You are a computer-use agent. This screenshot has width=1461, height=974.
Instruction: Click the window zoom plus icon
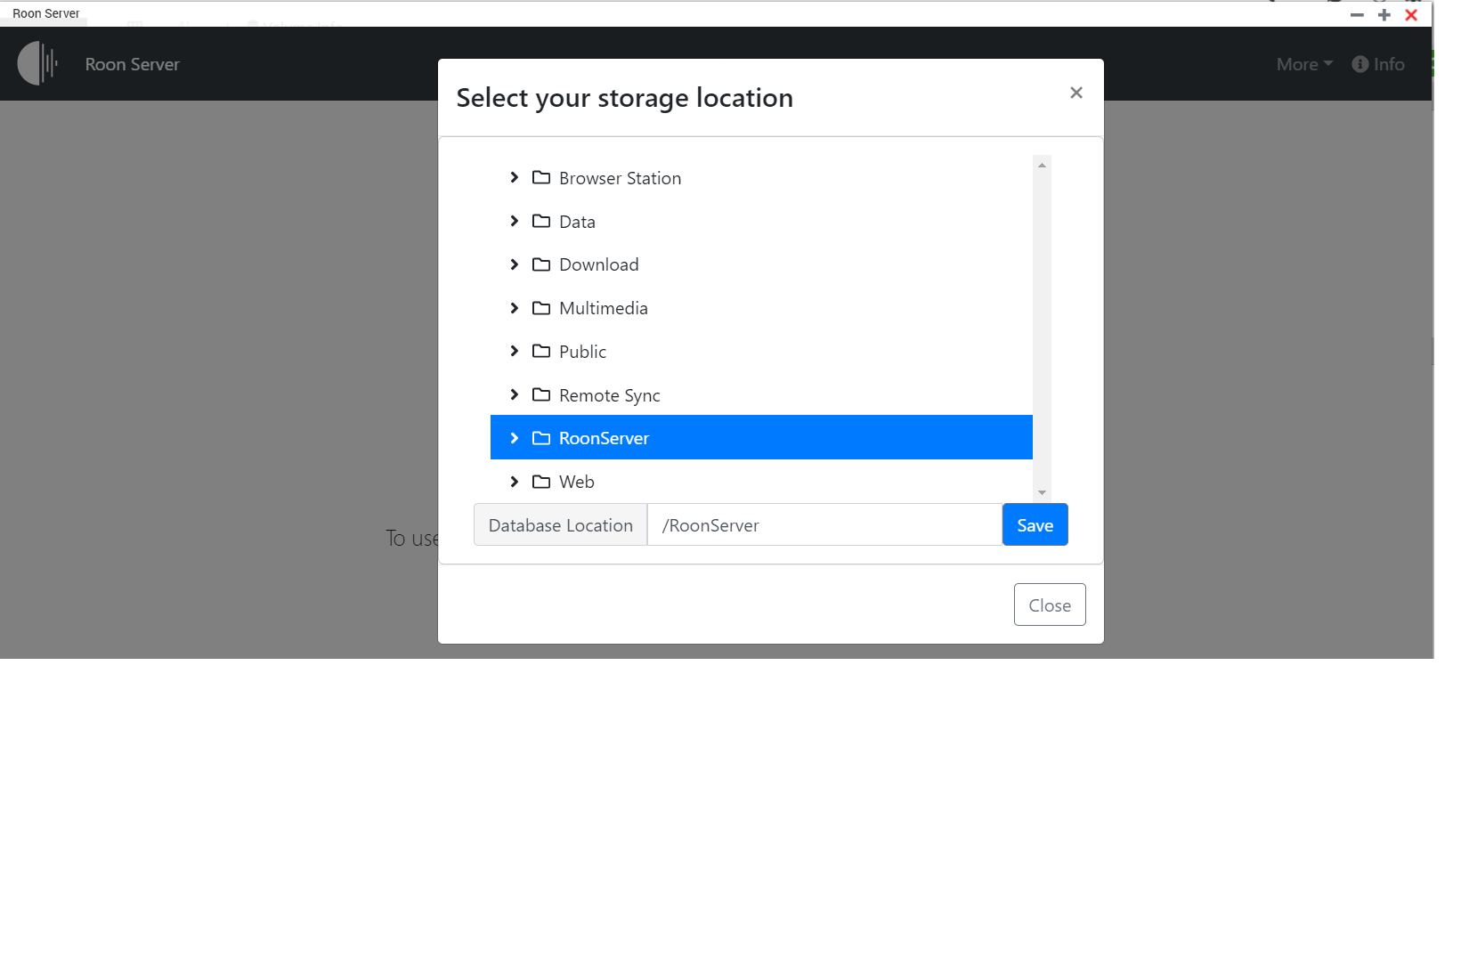[1384, 15]
